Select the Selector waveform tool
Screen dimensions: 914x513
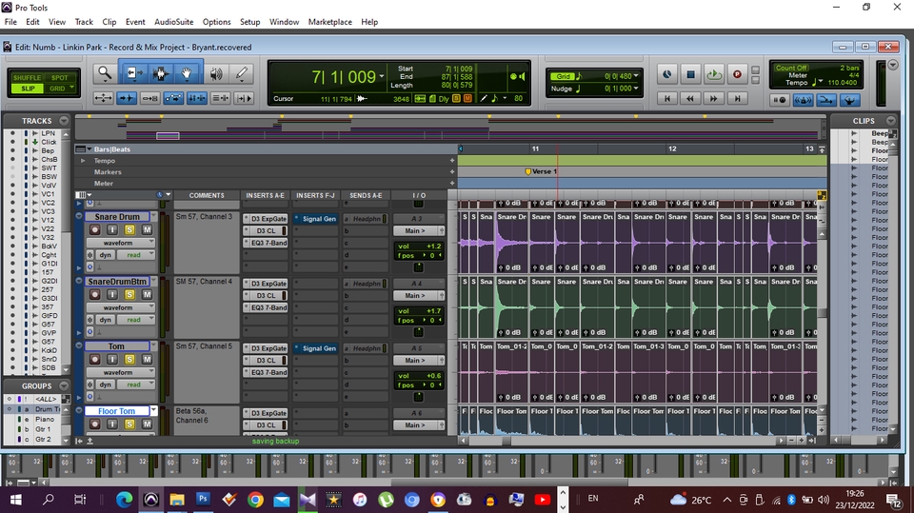(x=160, y=73)
